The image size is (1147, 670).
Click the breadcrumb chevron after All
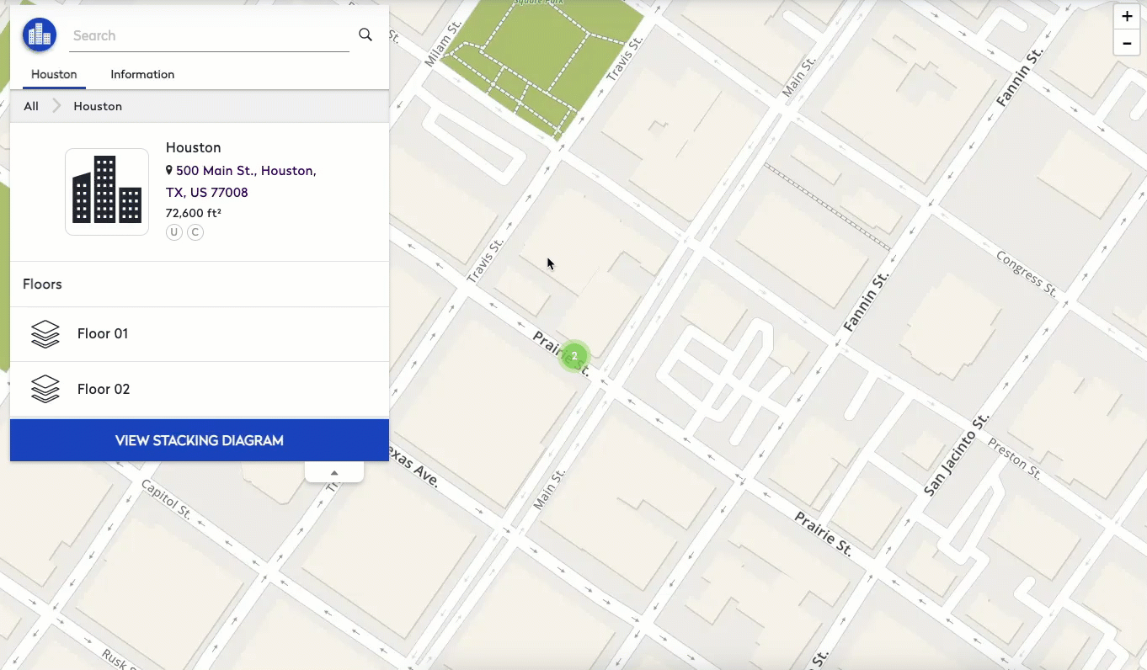tap(56, 106)
